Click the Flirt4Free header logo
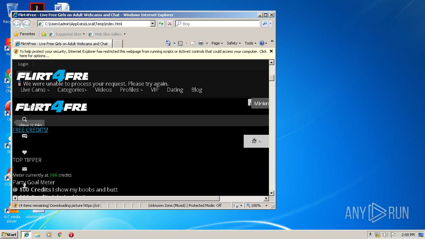The height and width of the screenshot is (239, 425). pyautogui.click(x=52, y=76)
